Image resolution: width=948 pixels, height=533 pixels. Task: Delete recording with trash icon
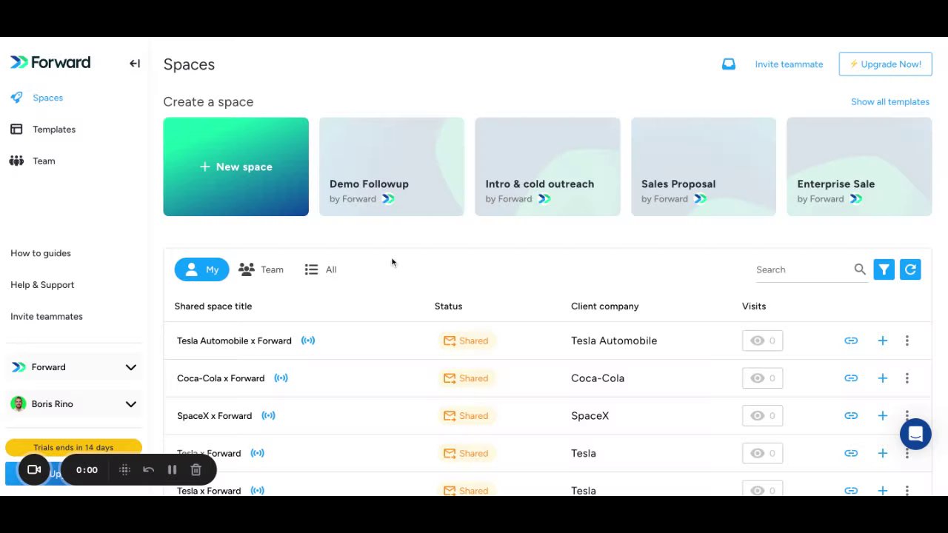(196, 469)
